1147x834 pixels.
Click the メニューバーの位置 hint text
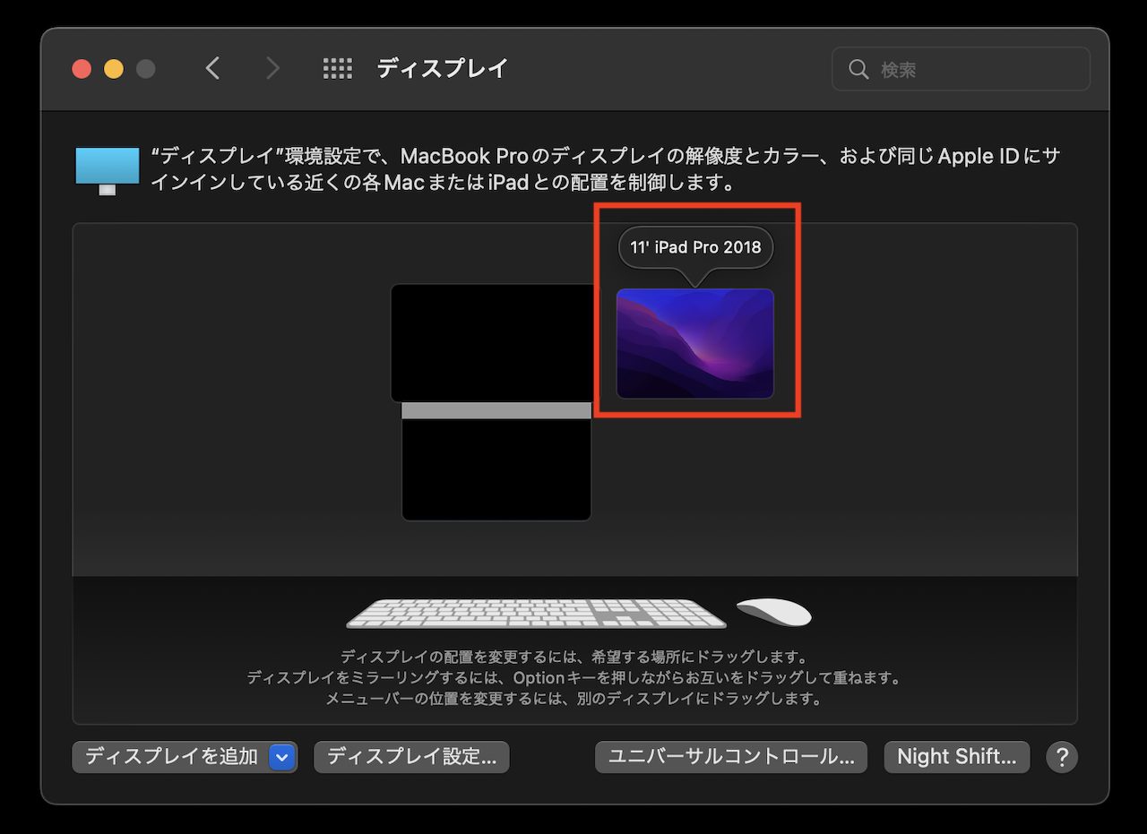573,699
